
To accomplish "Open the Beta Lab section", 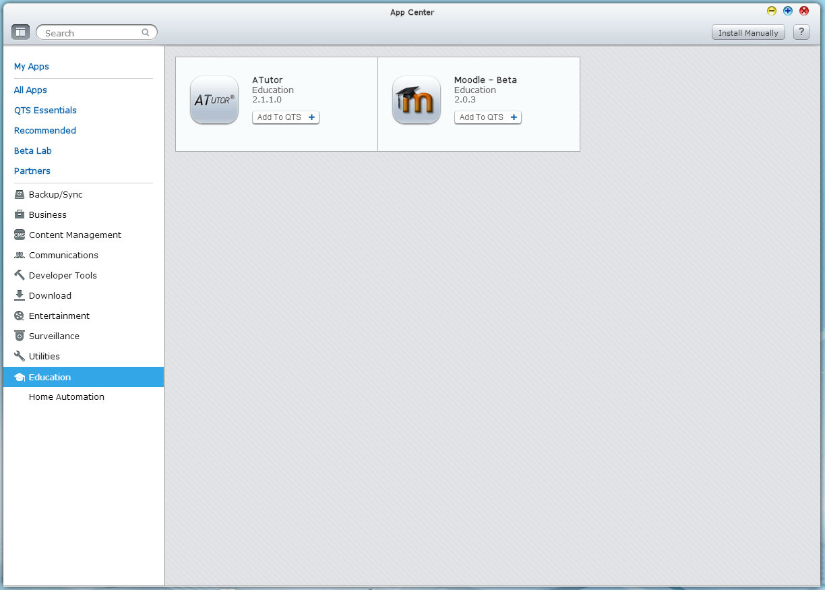I will tap(33, 150).
